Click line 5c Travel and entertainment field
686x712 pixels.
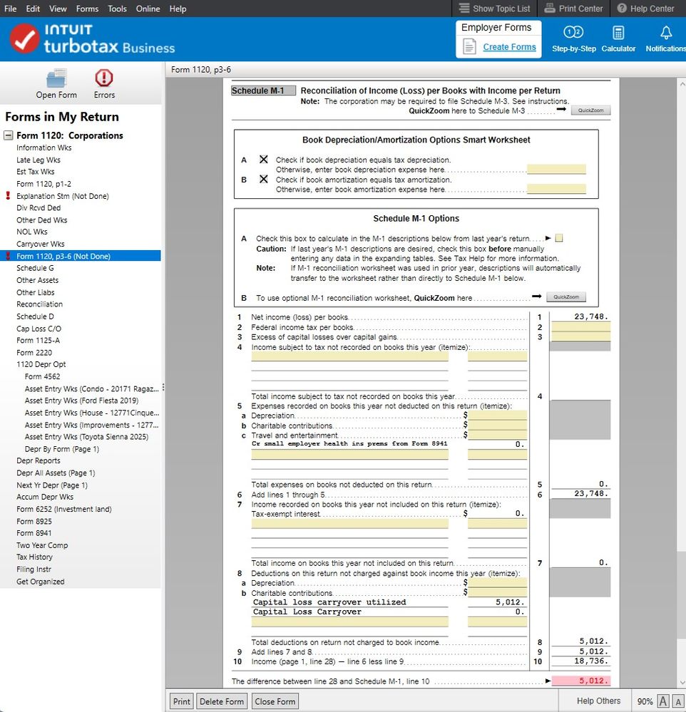498,435
